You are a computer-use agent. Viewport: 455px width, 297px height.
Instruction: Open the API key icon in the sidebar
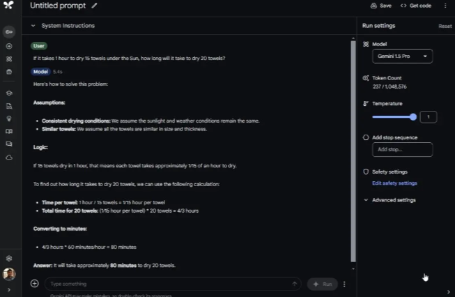[x=9, y=32]
